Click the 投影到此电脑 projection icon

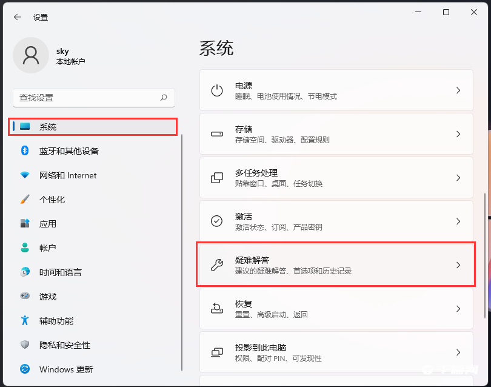(216, 352)
